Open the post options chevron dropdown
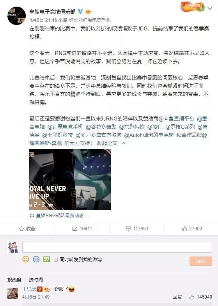The width and height of the screenshot is (218, 306). click(x=210, y=9)
